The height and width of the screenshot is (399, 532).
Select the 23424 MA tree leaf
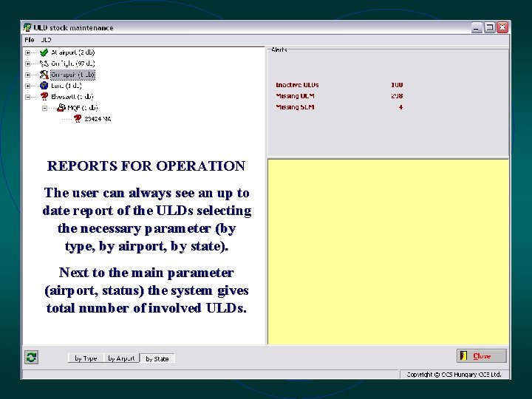[98, 119]
